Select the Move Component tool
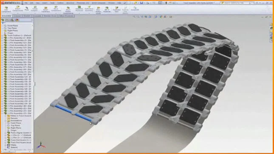Screen dimensions: 274x154 click(x=56, y=9)
